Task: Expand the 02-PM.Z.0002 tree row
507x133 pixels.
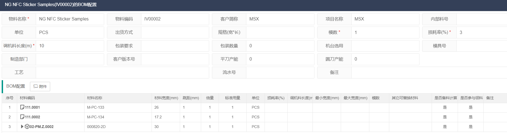Action: point(22,127)
